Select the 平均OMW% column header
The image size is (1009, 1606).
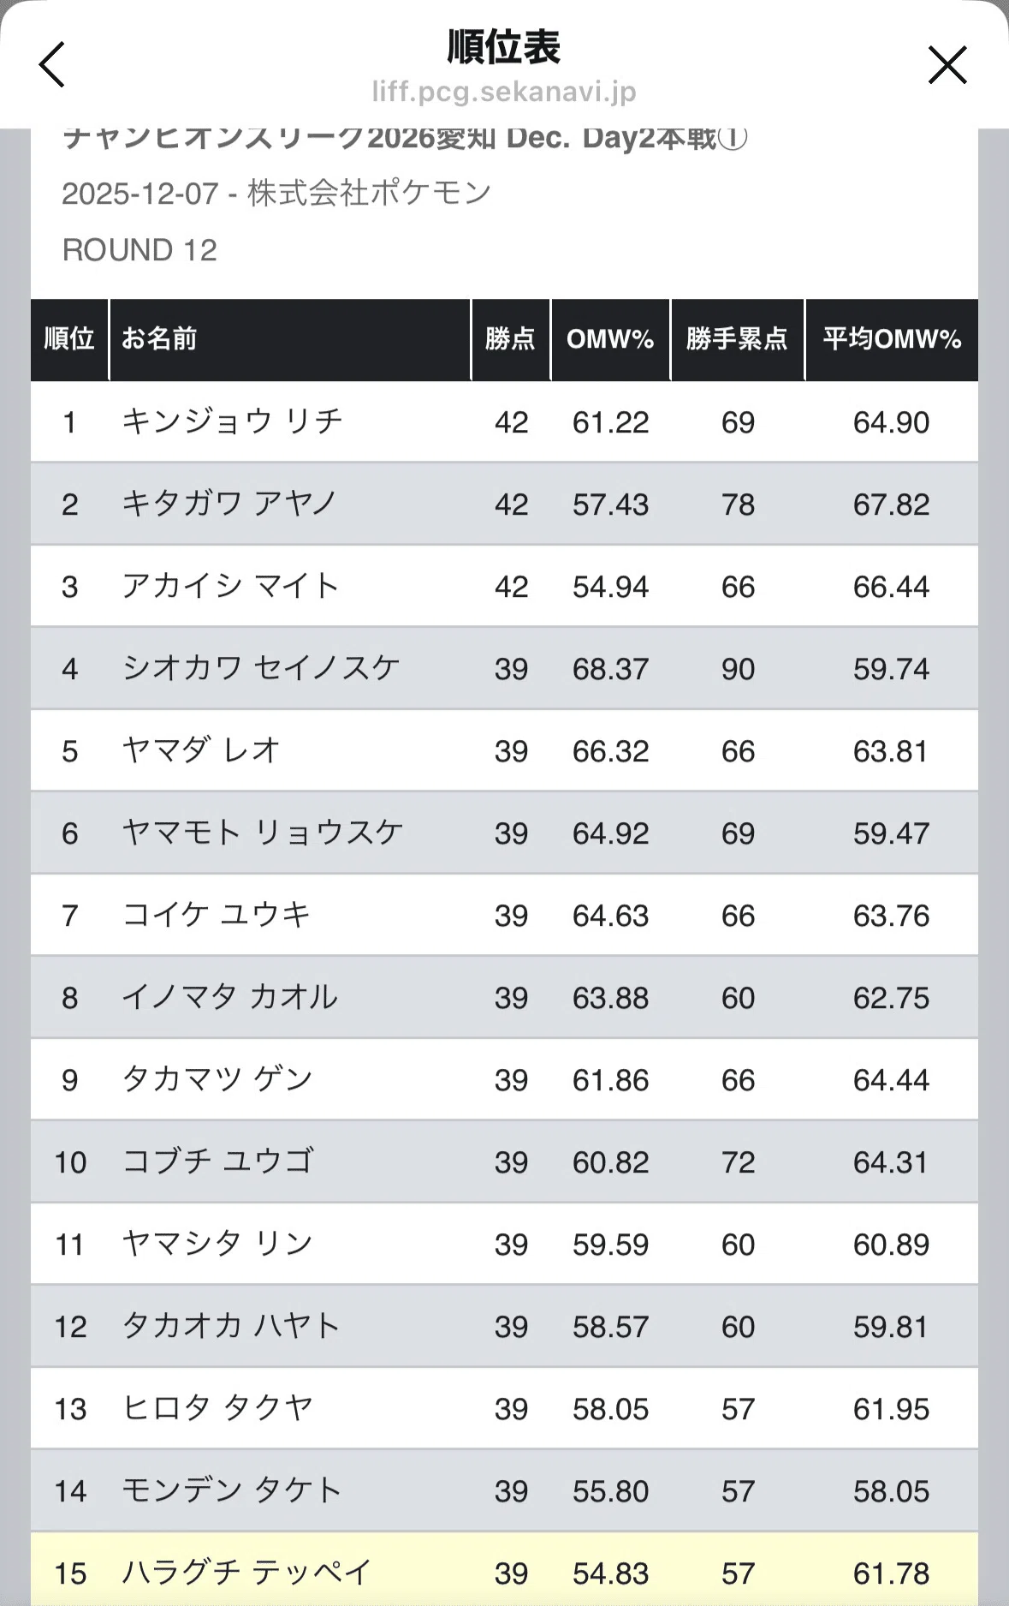tap(892, 339)
